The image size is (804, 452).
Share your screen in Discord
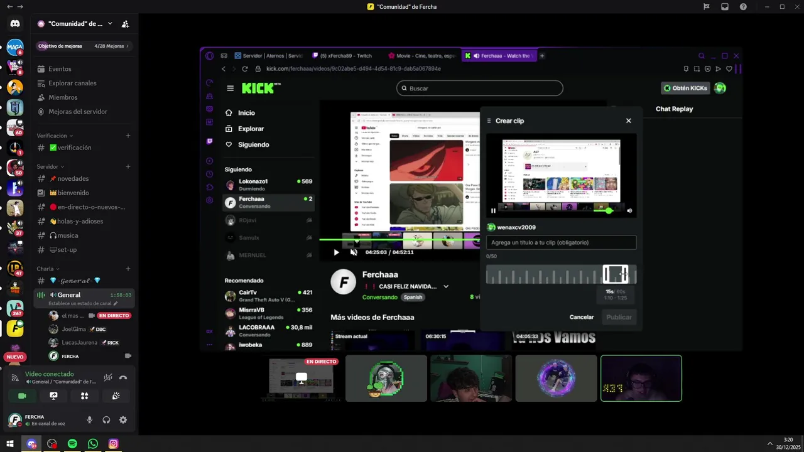pyautogui.click(x=53, y=395)
